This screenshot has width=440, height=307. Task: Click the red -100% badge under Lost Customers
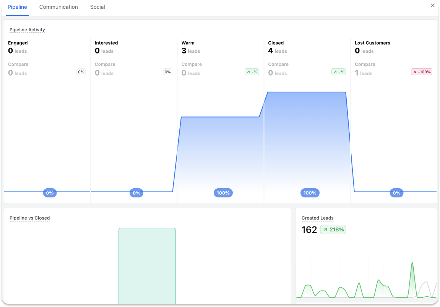(422, 72)
